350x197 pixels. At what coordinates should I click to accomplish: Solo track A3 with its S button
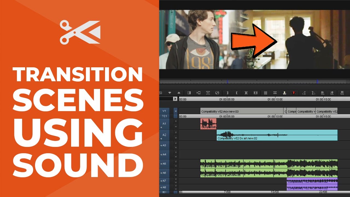click(x=176, y=143)
